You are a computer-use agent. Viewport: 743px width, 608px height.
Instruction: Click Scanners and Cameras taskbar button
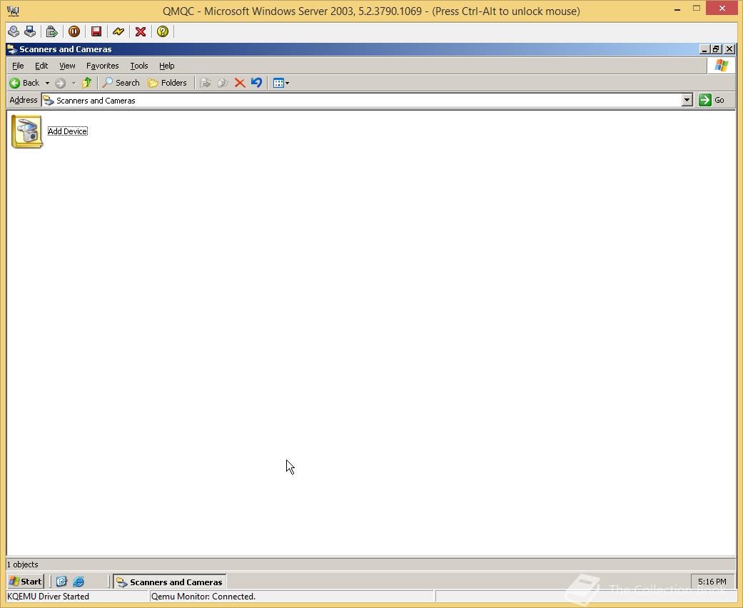pyautogui.click(x=170, y=582)
